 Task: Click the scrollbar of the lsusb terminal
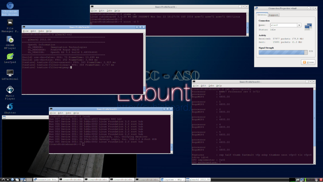[172, 134]
